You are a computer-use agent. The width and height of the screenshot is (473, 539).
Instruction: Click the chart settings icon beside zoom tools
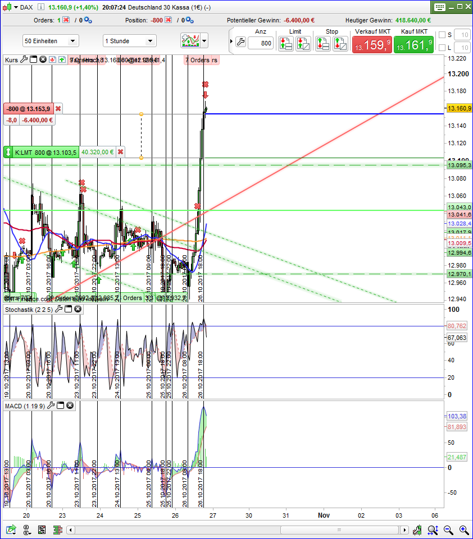[x=417, y=529]
